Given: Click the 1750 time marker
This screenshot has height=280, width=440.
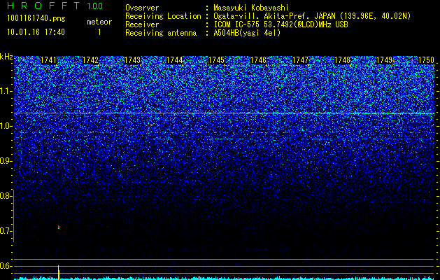Looking at the screenshot, I should [x=426, y=60].
